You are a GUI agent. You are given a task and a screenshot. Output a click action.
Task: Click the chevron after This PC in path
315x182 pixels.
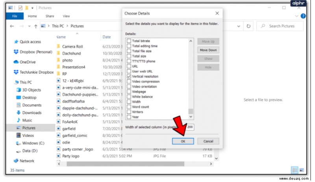pos(67,26)
